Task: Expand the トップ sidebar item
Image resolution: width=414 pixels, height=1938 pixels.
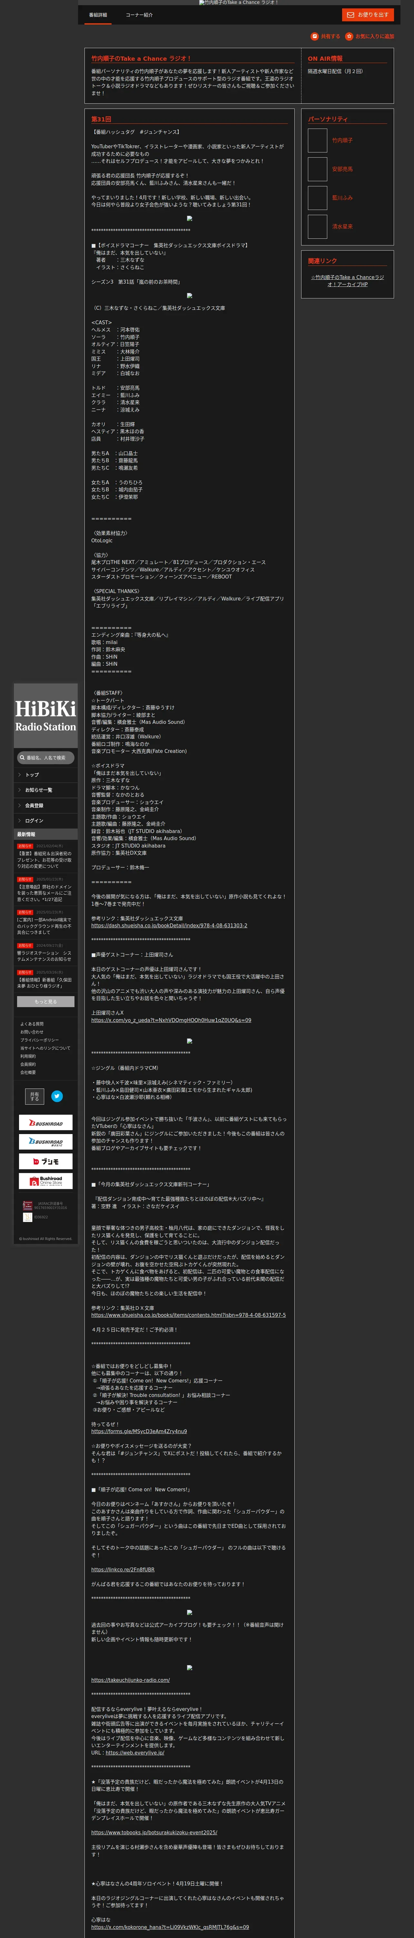Action: coord(46,775)
